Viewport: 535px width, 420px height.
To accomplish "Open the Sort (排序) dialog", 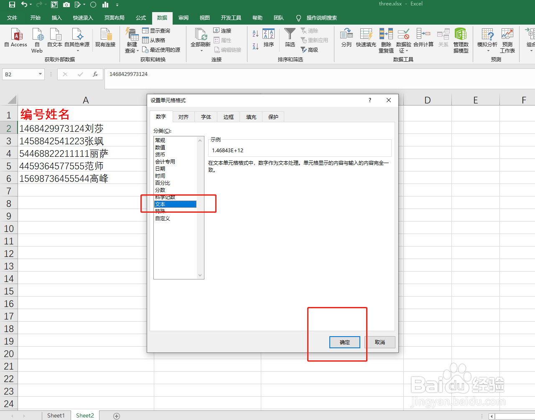I will click(269, 38).
